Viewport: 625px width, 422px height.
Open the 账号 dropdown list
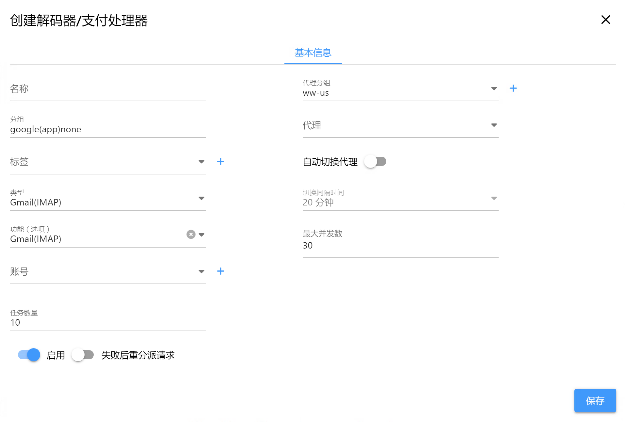pos(201,271)
